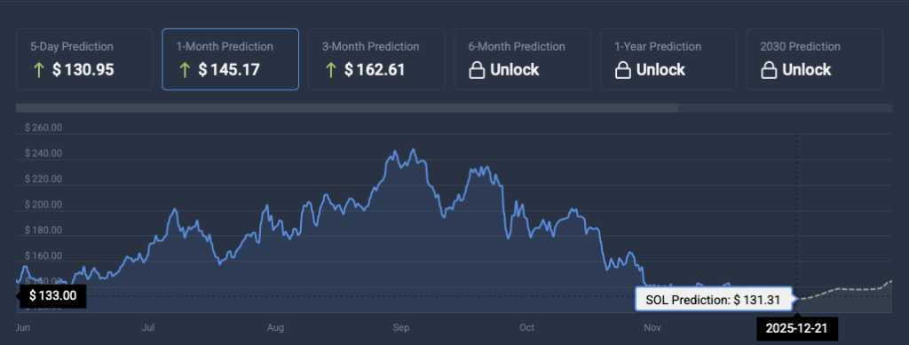The height and width of the screenshot is (345, 909).
Task: Click the dashed prediction line at the chart's right end
Action: click(x=846, y=288)
